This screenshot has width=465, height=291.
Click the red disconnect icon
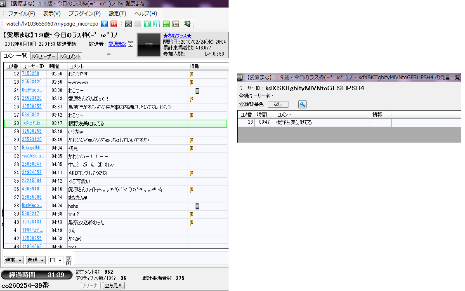(114, 24)
